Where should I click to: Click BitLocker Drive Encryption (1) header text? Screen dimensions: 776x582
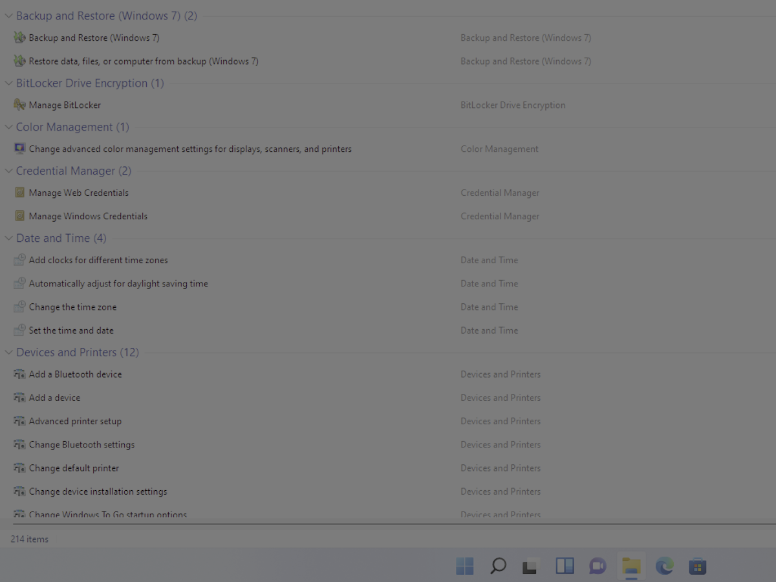tap(90, 83)
